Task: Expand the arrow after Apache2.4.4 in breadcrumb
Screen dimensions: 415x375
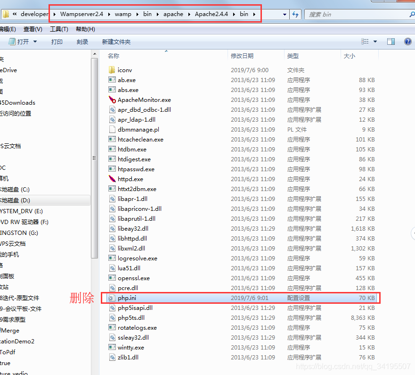Action: point(234,14)
